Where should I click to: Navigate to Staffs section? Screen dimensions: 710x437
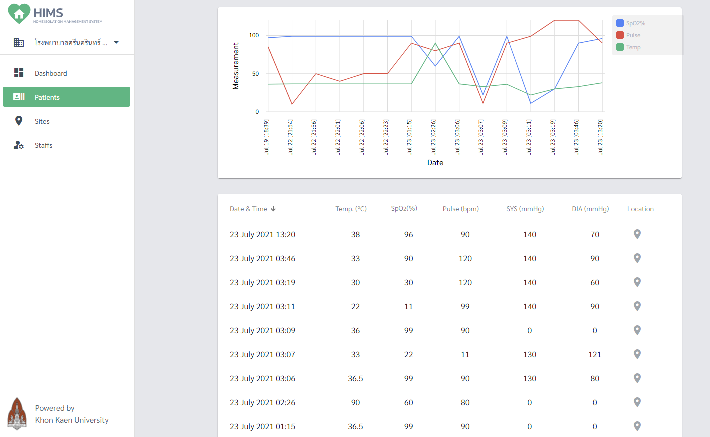pos(43,145)
